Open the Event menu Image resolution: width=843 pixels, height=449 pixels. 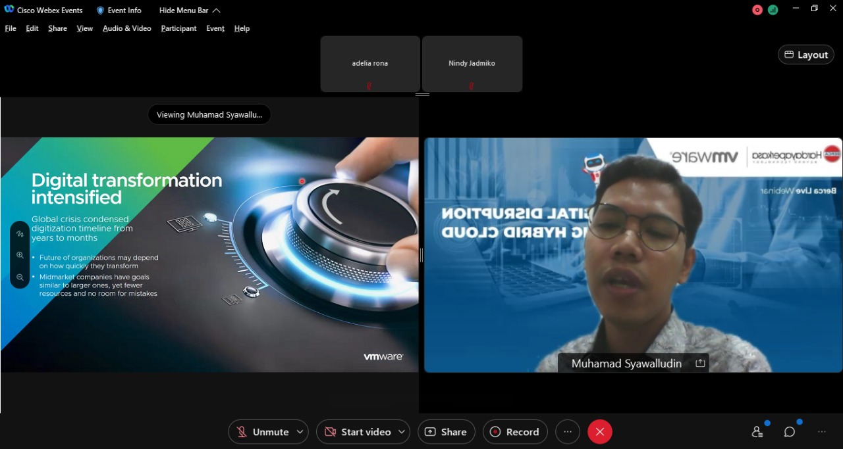(215, 28)
